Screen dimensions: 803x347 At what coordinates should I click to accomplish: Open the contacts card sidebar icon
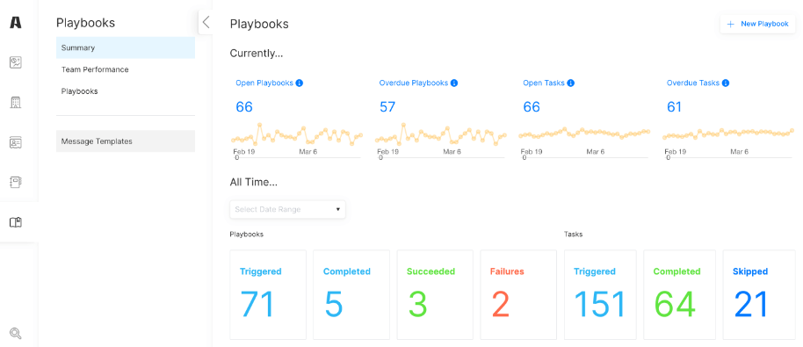pos(16,142)
